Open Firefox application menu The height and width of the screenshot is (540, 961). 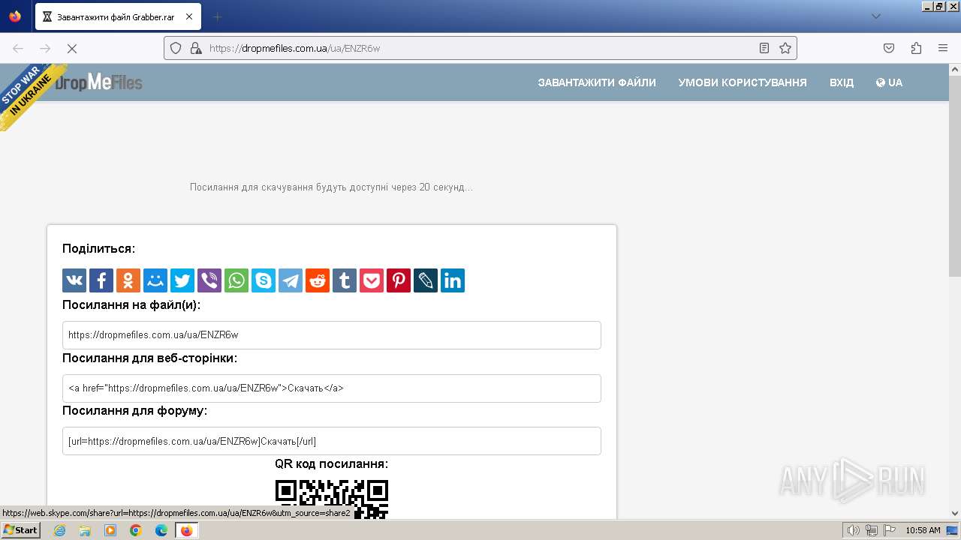(943, 48)
